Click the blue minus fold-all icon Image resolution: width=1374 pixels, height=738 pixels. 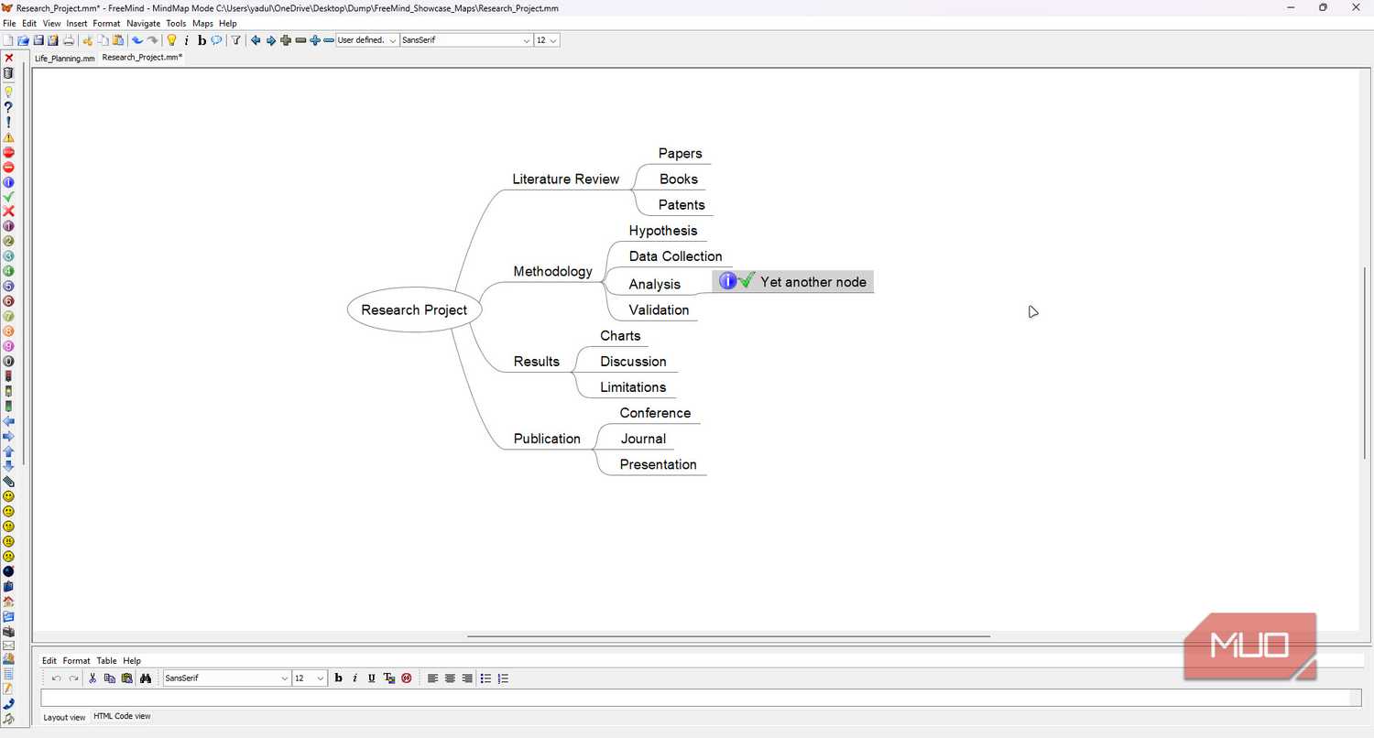[x=330, y=40]
